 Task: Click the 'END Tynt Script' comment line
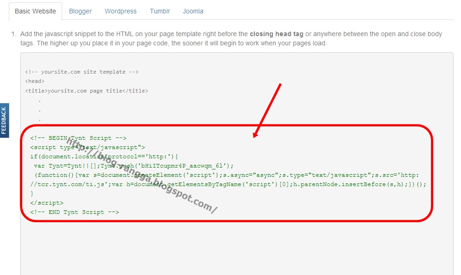75,212
